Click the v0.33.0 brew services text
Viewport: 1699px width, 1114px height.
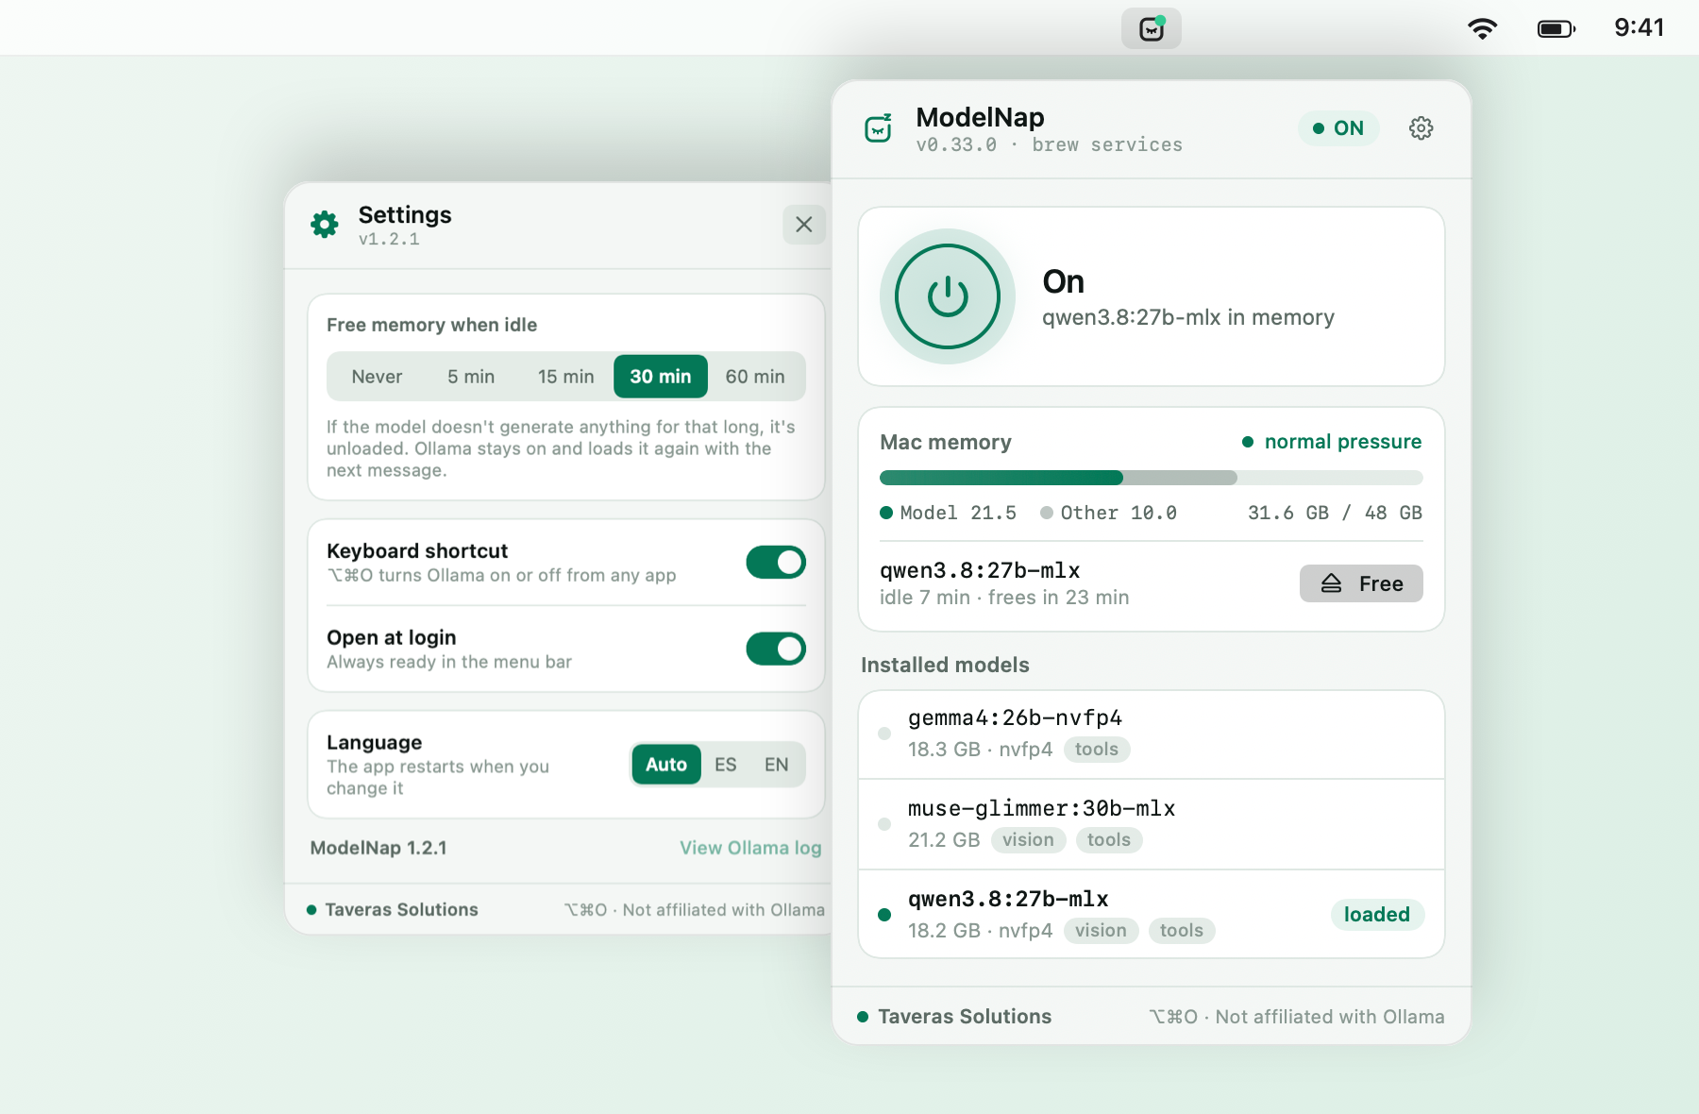(x=1049, y=144)
